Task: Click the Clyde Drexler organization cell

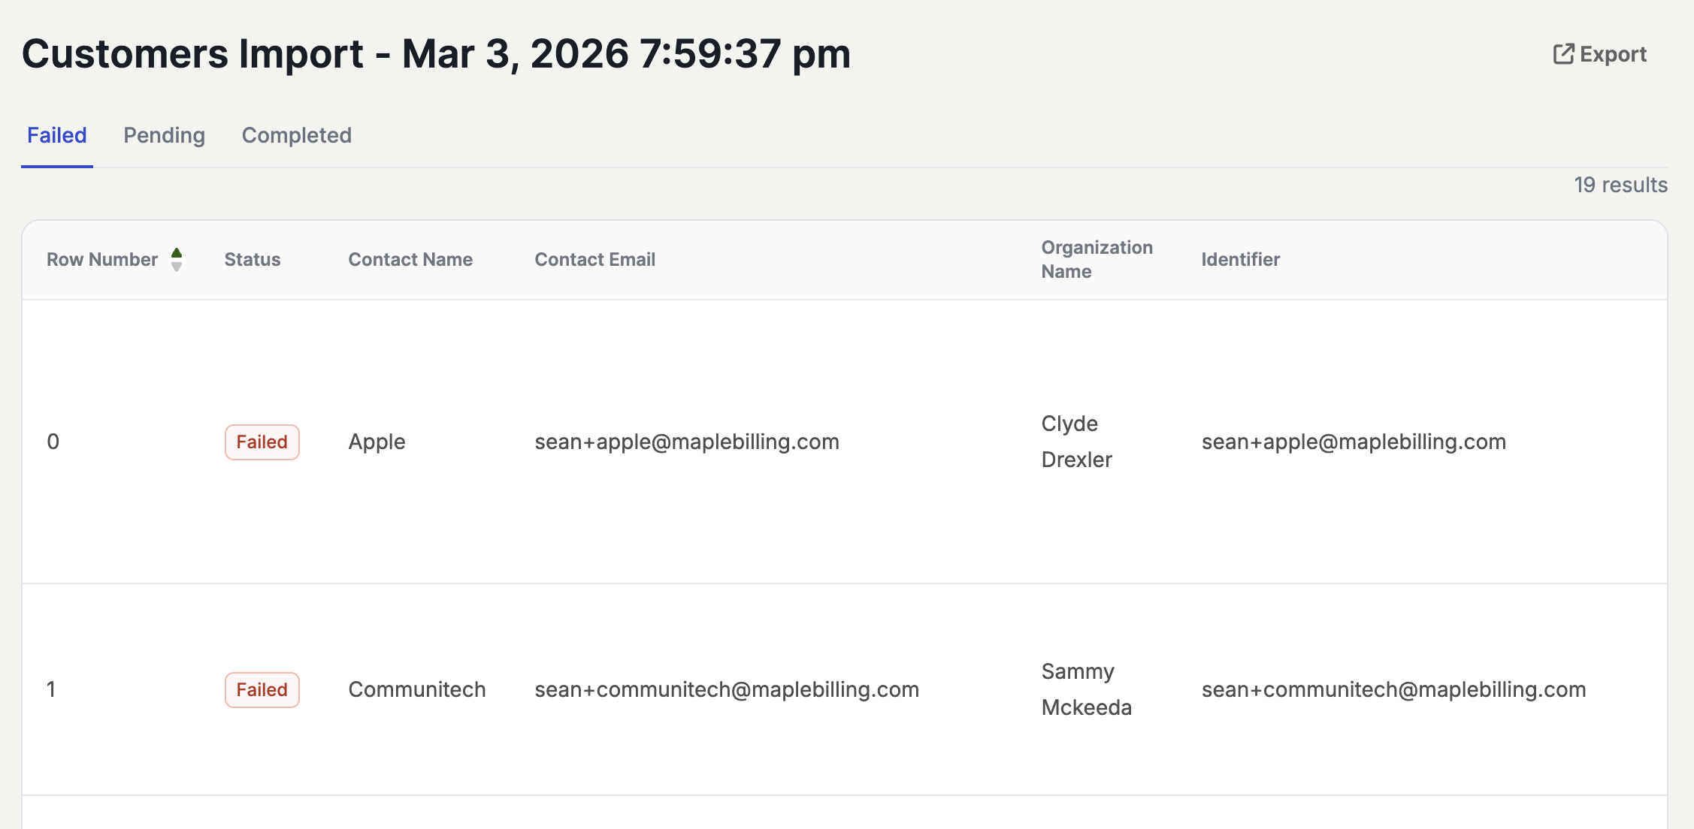Action: [1076, 442]
